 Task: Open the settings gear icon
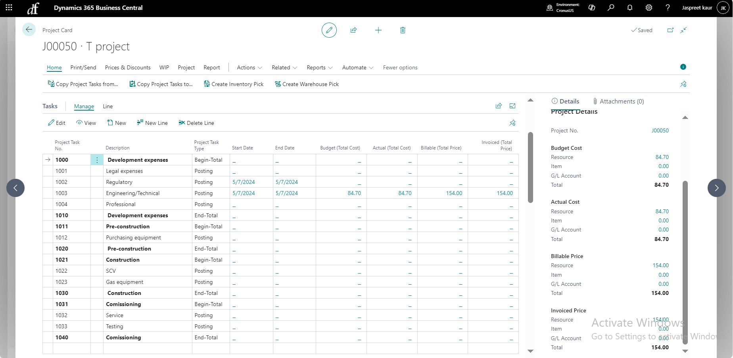tap(649, 8)
